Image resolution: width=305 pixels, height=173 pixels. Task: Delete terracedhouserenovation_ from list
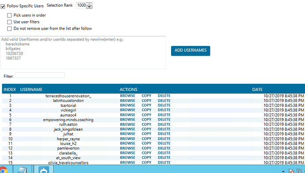click(x=164, y=96)
